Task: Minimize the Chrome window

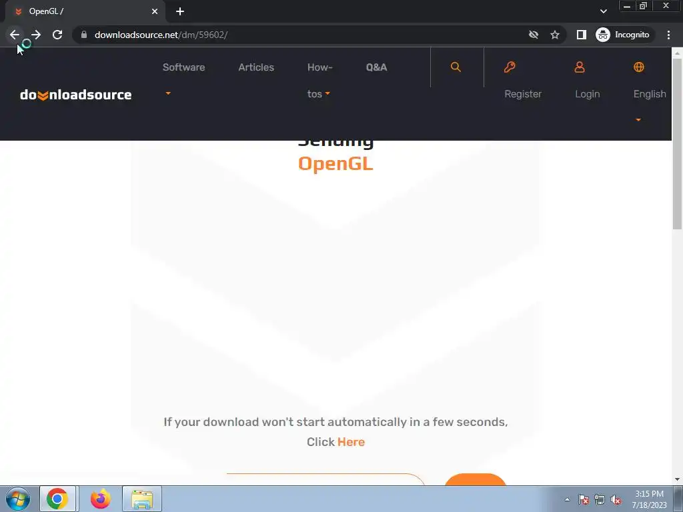Action: 627,6
